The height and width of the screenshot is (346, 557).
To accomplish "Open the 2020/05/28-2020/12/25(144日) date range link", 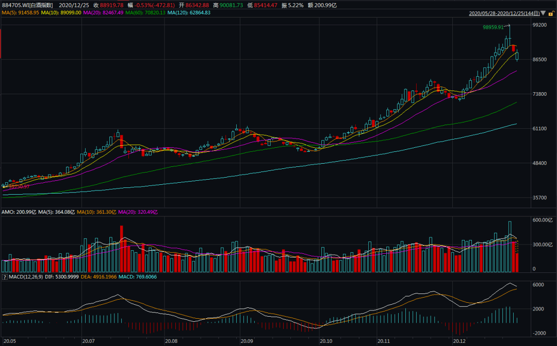I will click(x=504, y=13).
